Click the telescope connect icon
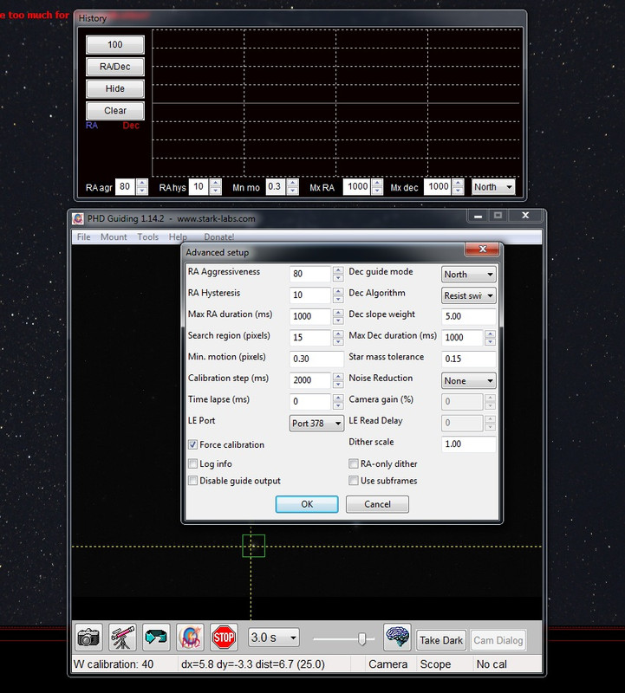625x693 pixels. tap(122, 638)
